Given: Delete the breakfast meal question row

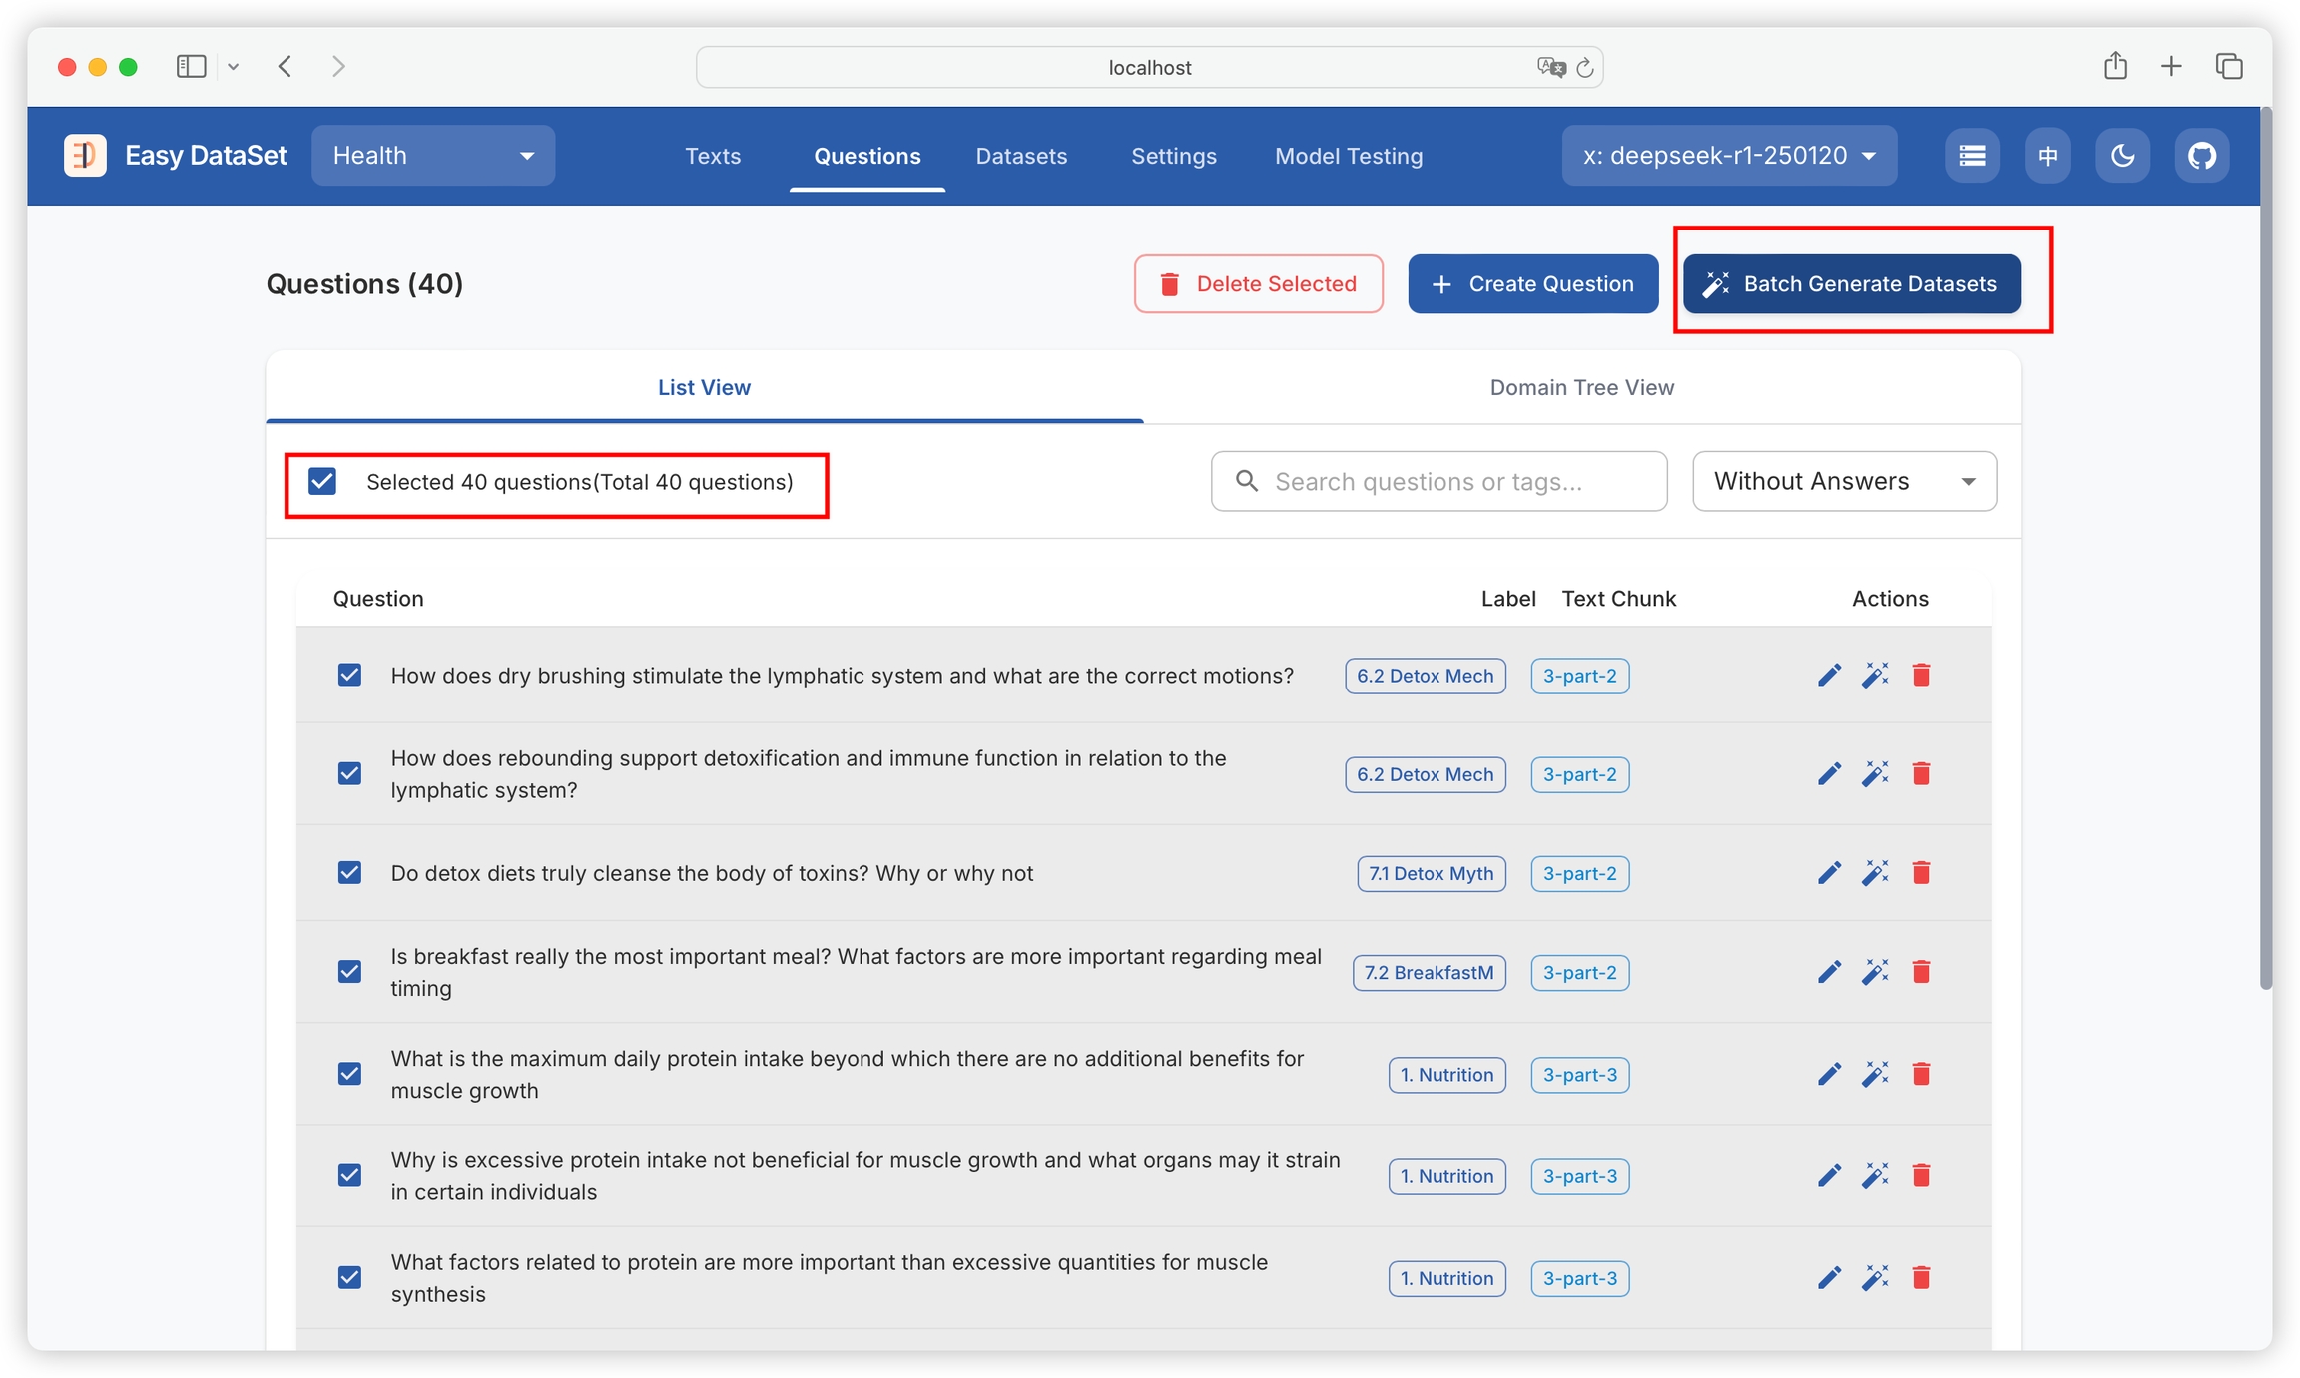Looking at the screenshot, I should click(1921, 972).
